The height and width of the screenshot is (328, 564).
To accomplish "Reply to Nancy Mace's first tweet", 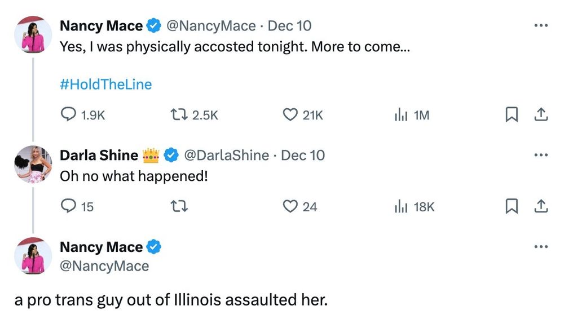I will (x=69, y=115).
